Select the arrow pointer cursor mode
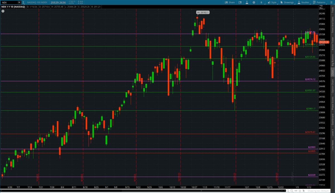 pyautogui.click(x=304, y=191)
